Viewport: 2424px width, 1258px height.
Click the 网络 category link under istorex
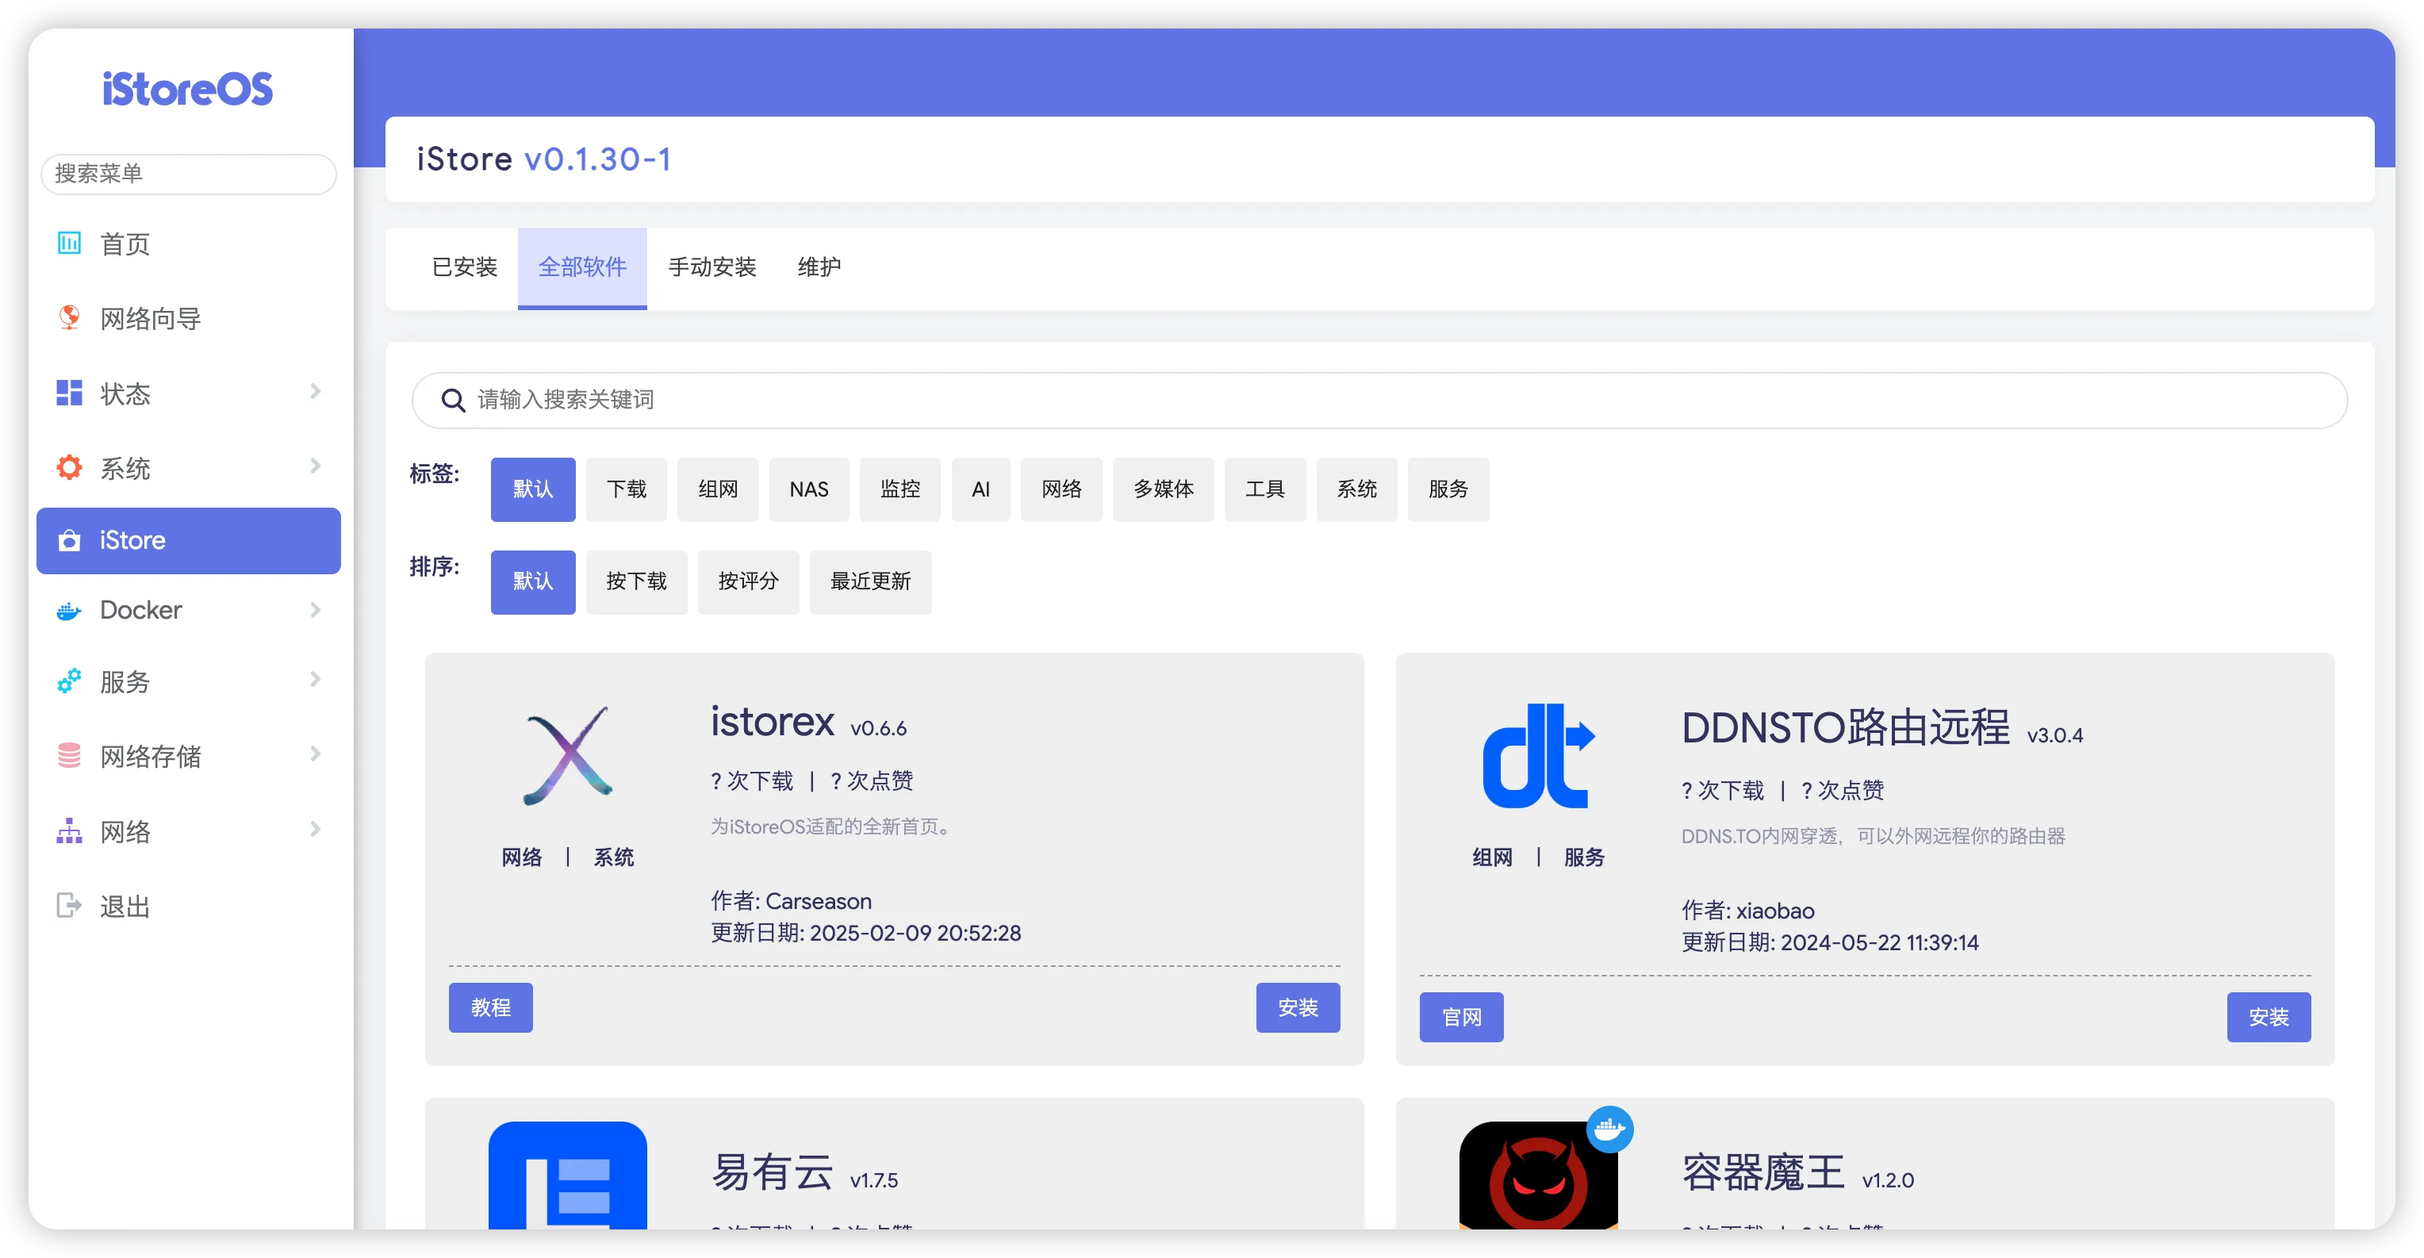point(522,857)
